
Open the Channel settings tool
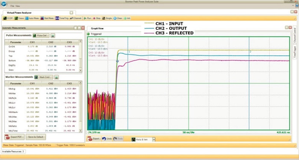click(76, 18)
